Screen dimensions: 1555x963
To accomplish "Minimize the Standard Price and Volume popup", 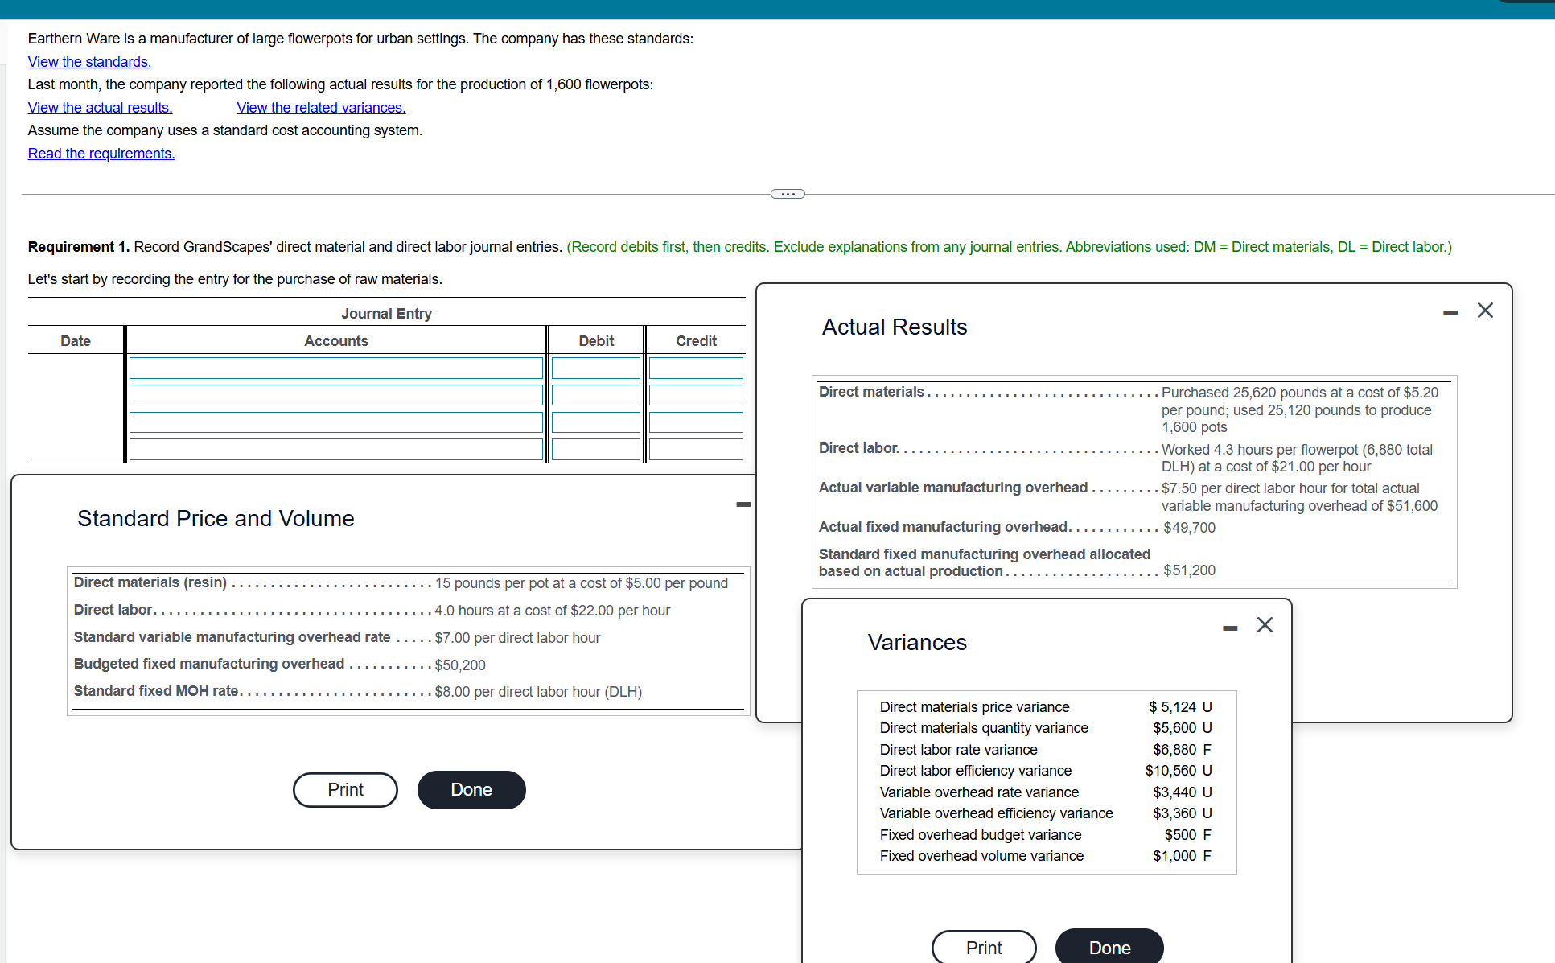I will point(743,504).
